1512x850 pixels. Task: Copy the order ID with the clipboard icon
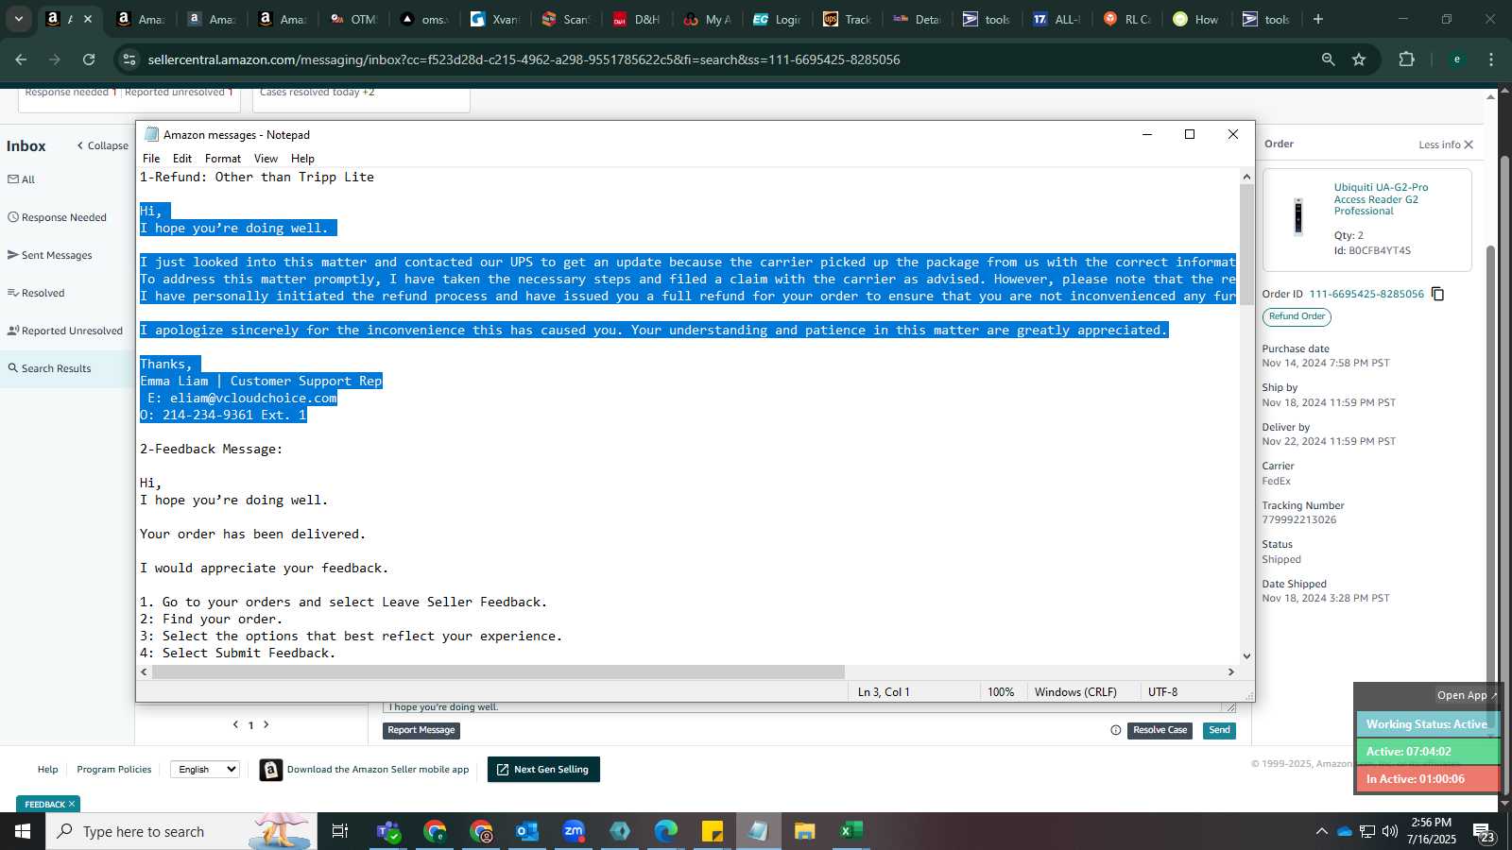[x=1437, y=294]
